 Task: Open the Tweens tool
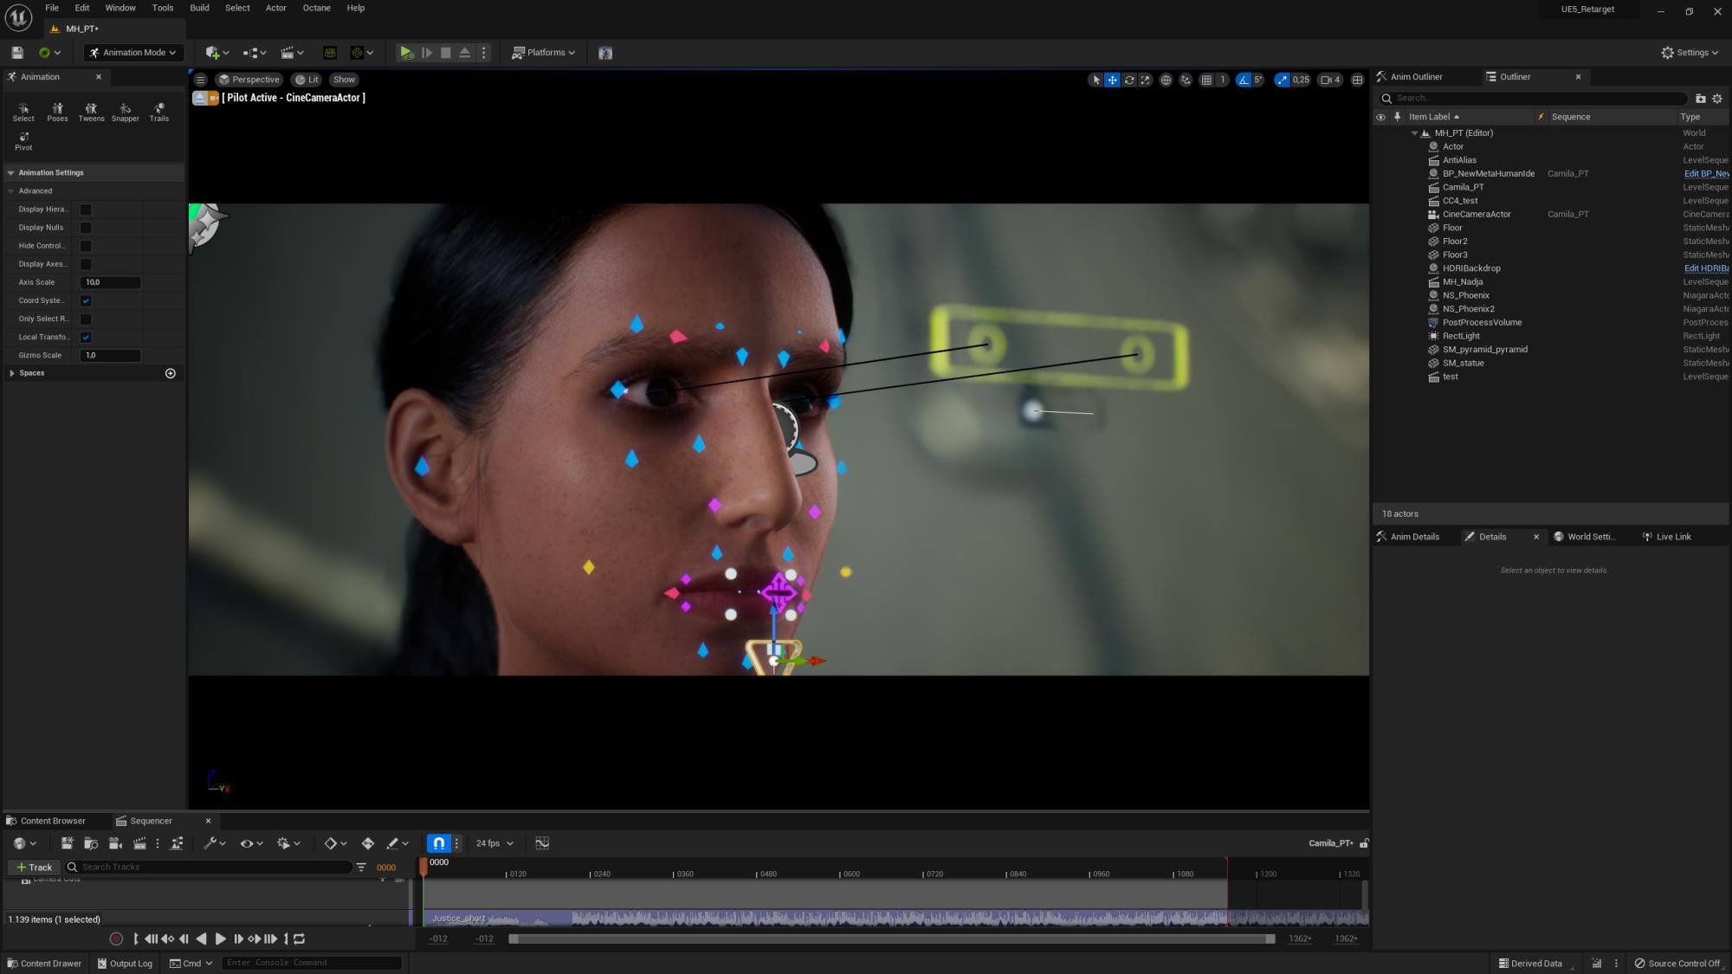[91, 112]
